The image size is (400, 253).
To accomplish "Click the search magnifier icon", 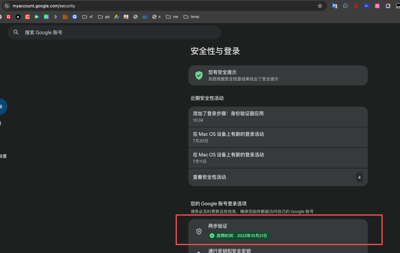I will pos(16,32).
